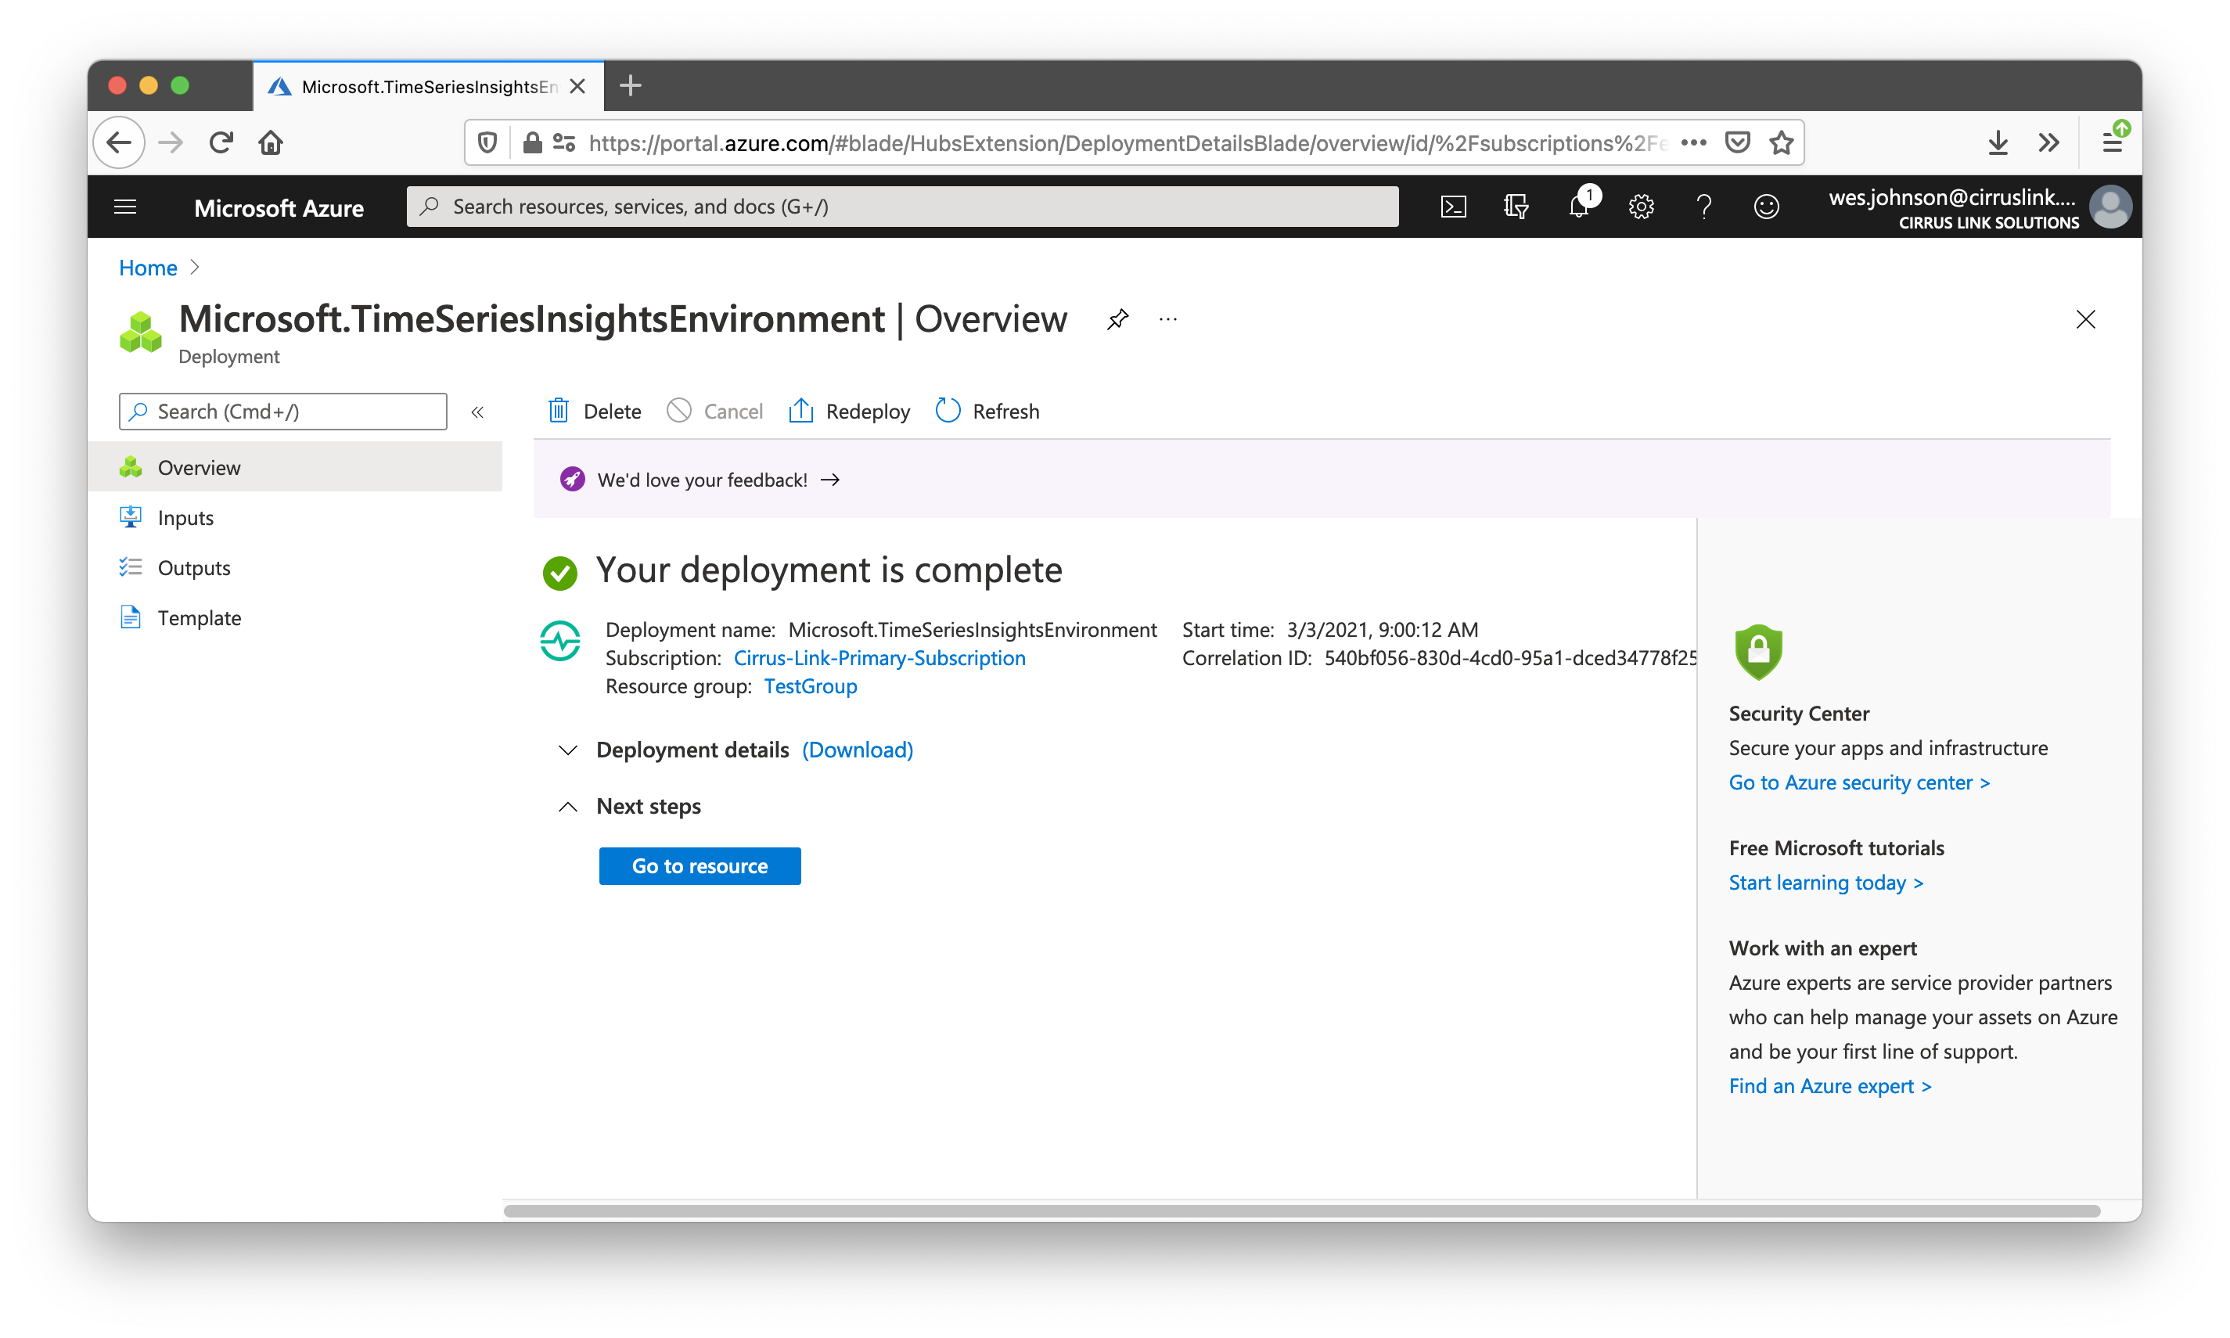
Task: Pin the deployment blade to dashboard
Action: coord(1117,319)
